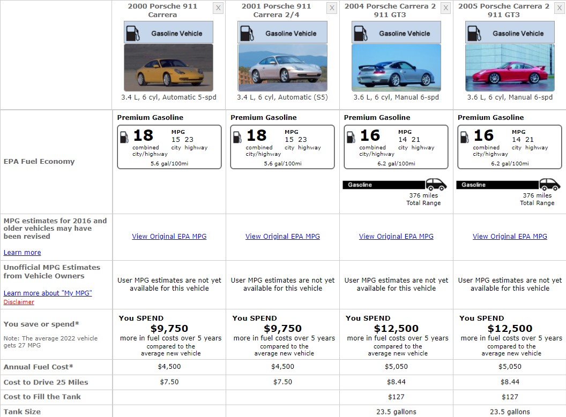Screen dimensions: 566x417
Task: View Original EPA MPG for the 2000 Carrera
Action: [x=169, y=237]
